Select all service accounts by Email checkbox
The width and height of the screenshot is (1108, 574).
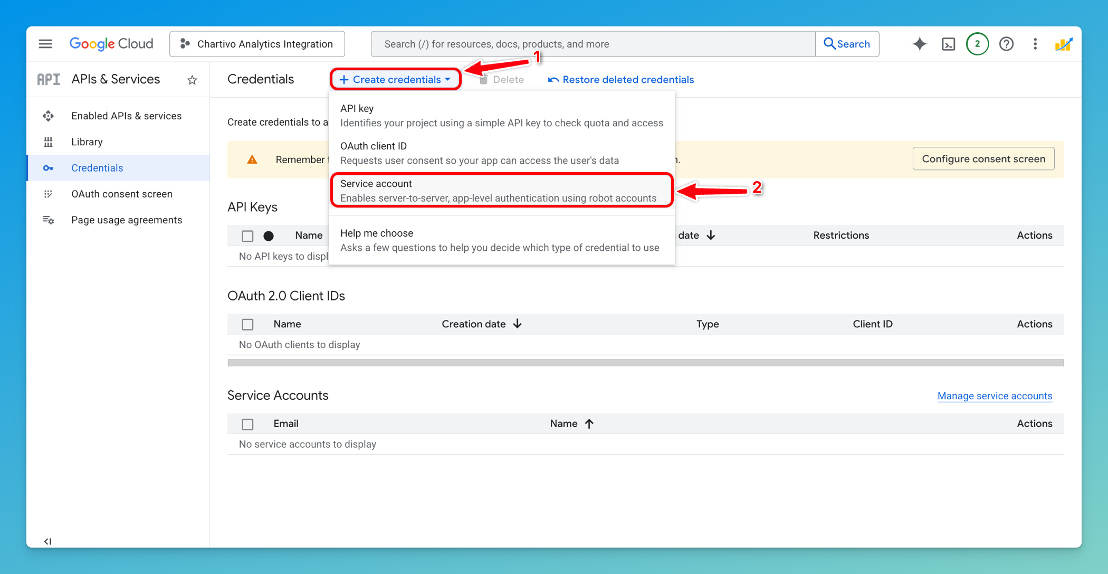(247, 424)
